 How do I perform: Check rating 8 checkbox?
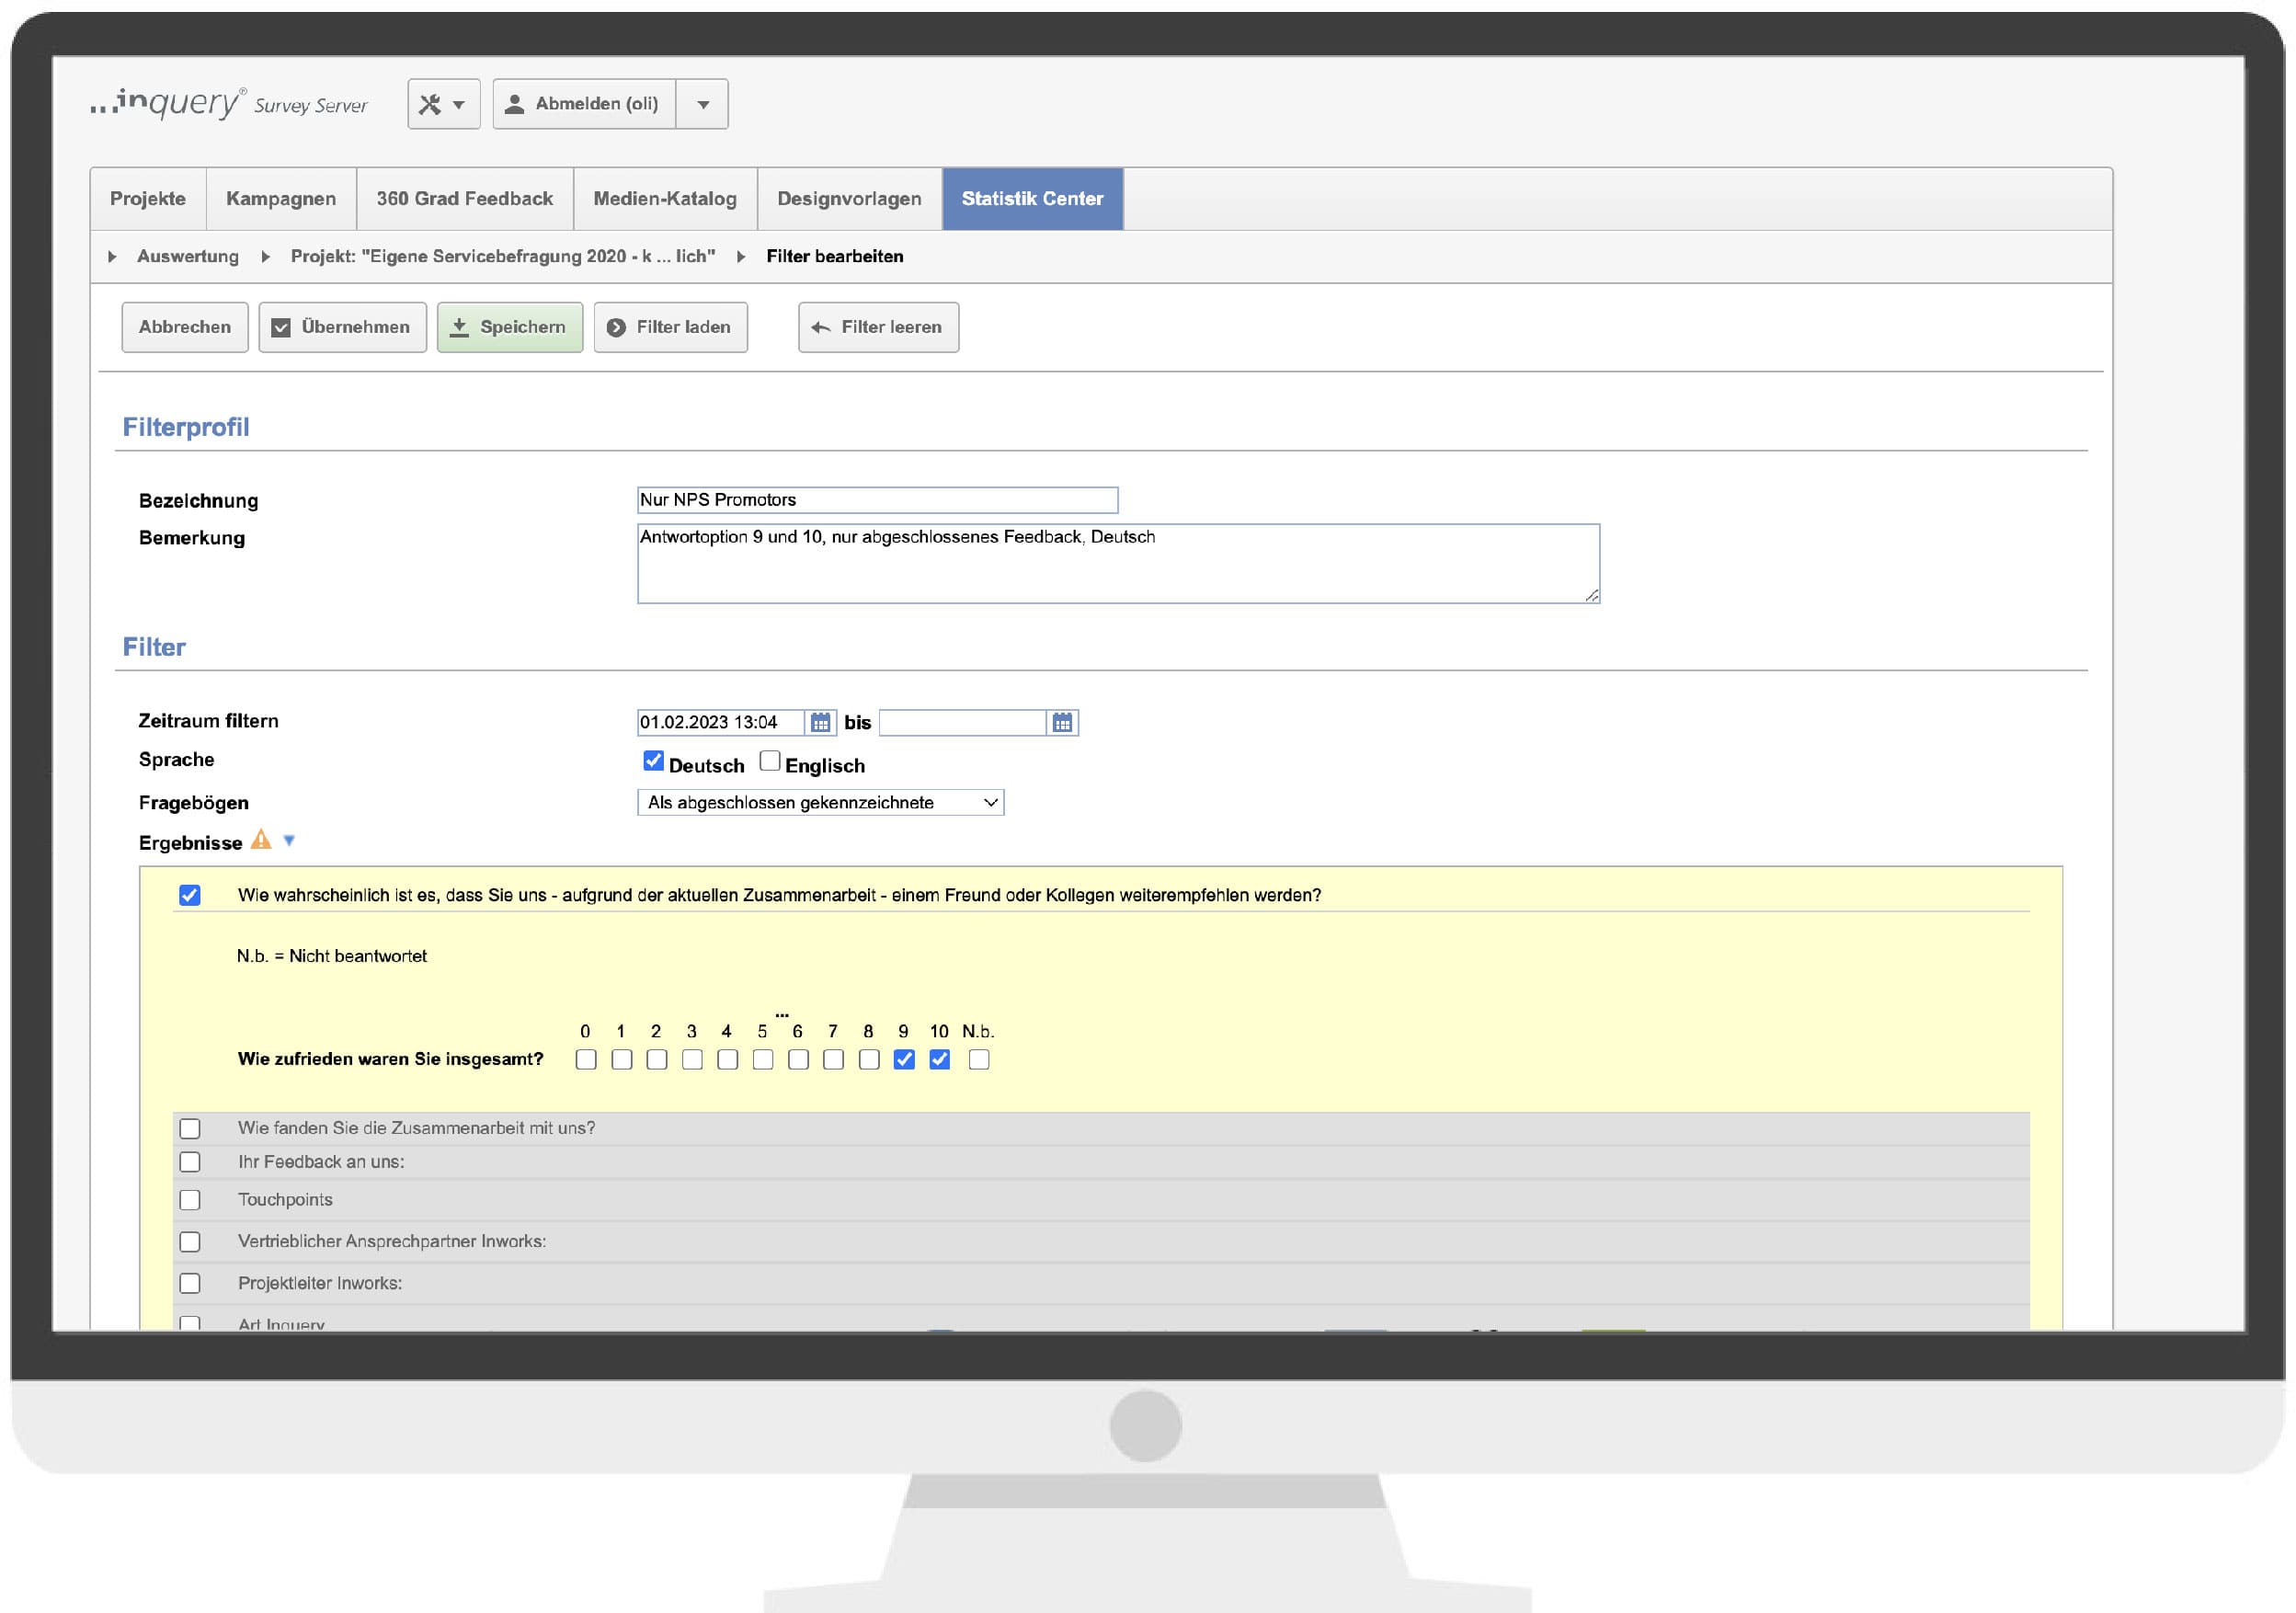[x=869, y=1059]
